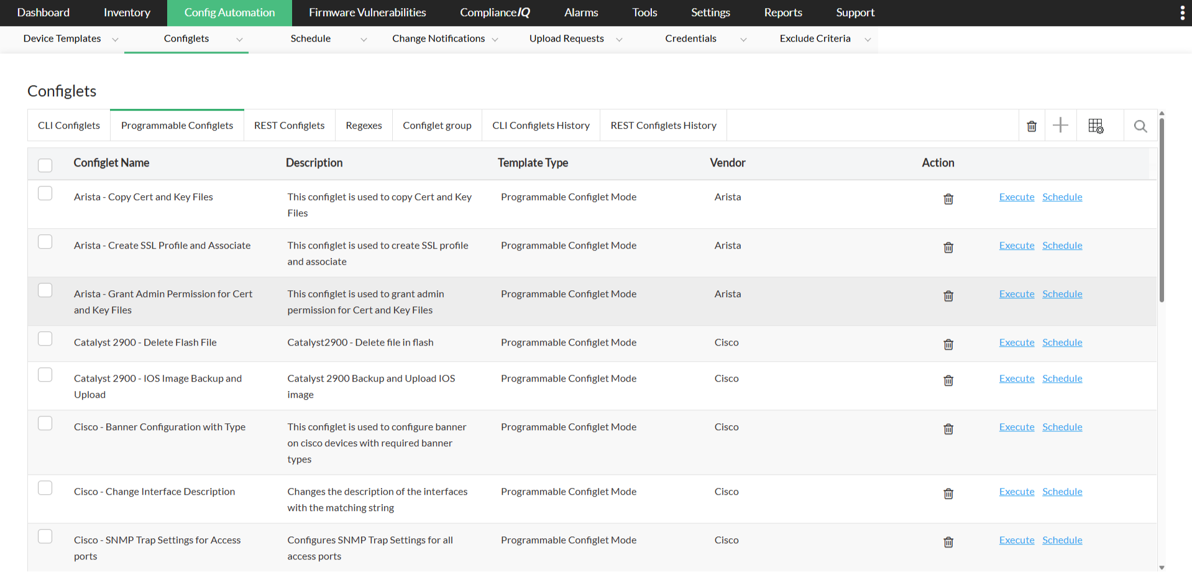Click the Configlet Name column header
The image size is (1192, 575).
coord(111,163)
